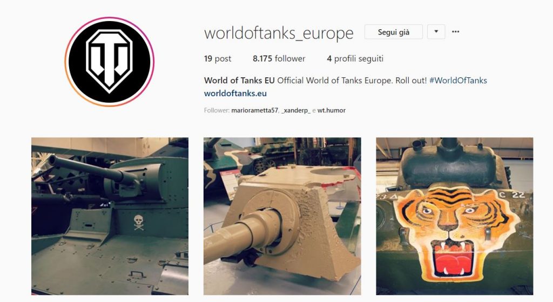This screenshot has height=302, width=553.
Task: Open the skull-marked green tank photo
Action: click(110, 216)
